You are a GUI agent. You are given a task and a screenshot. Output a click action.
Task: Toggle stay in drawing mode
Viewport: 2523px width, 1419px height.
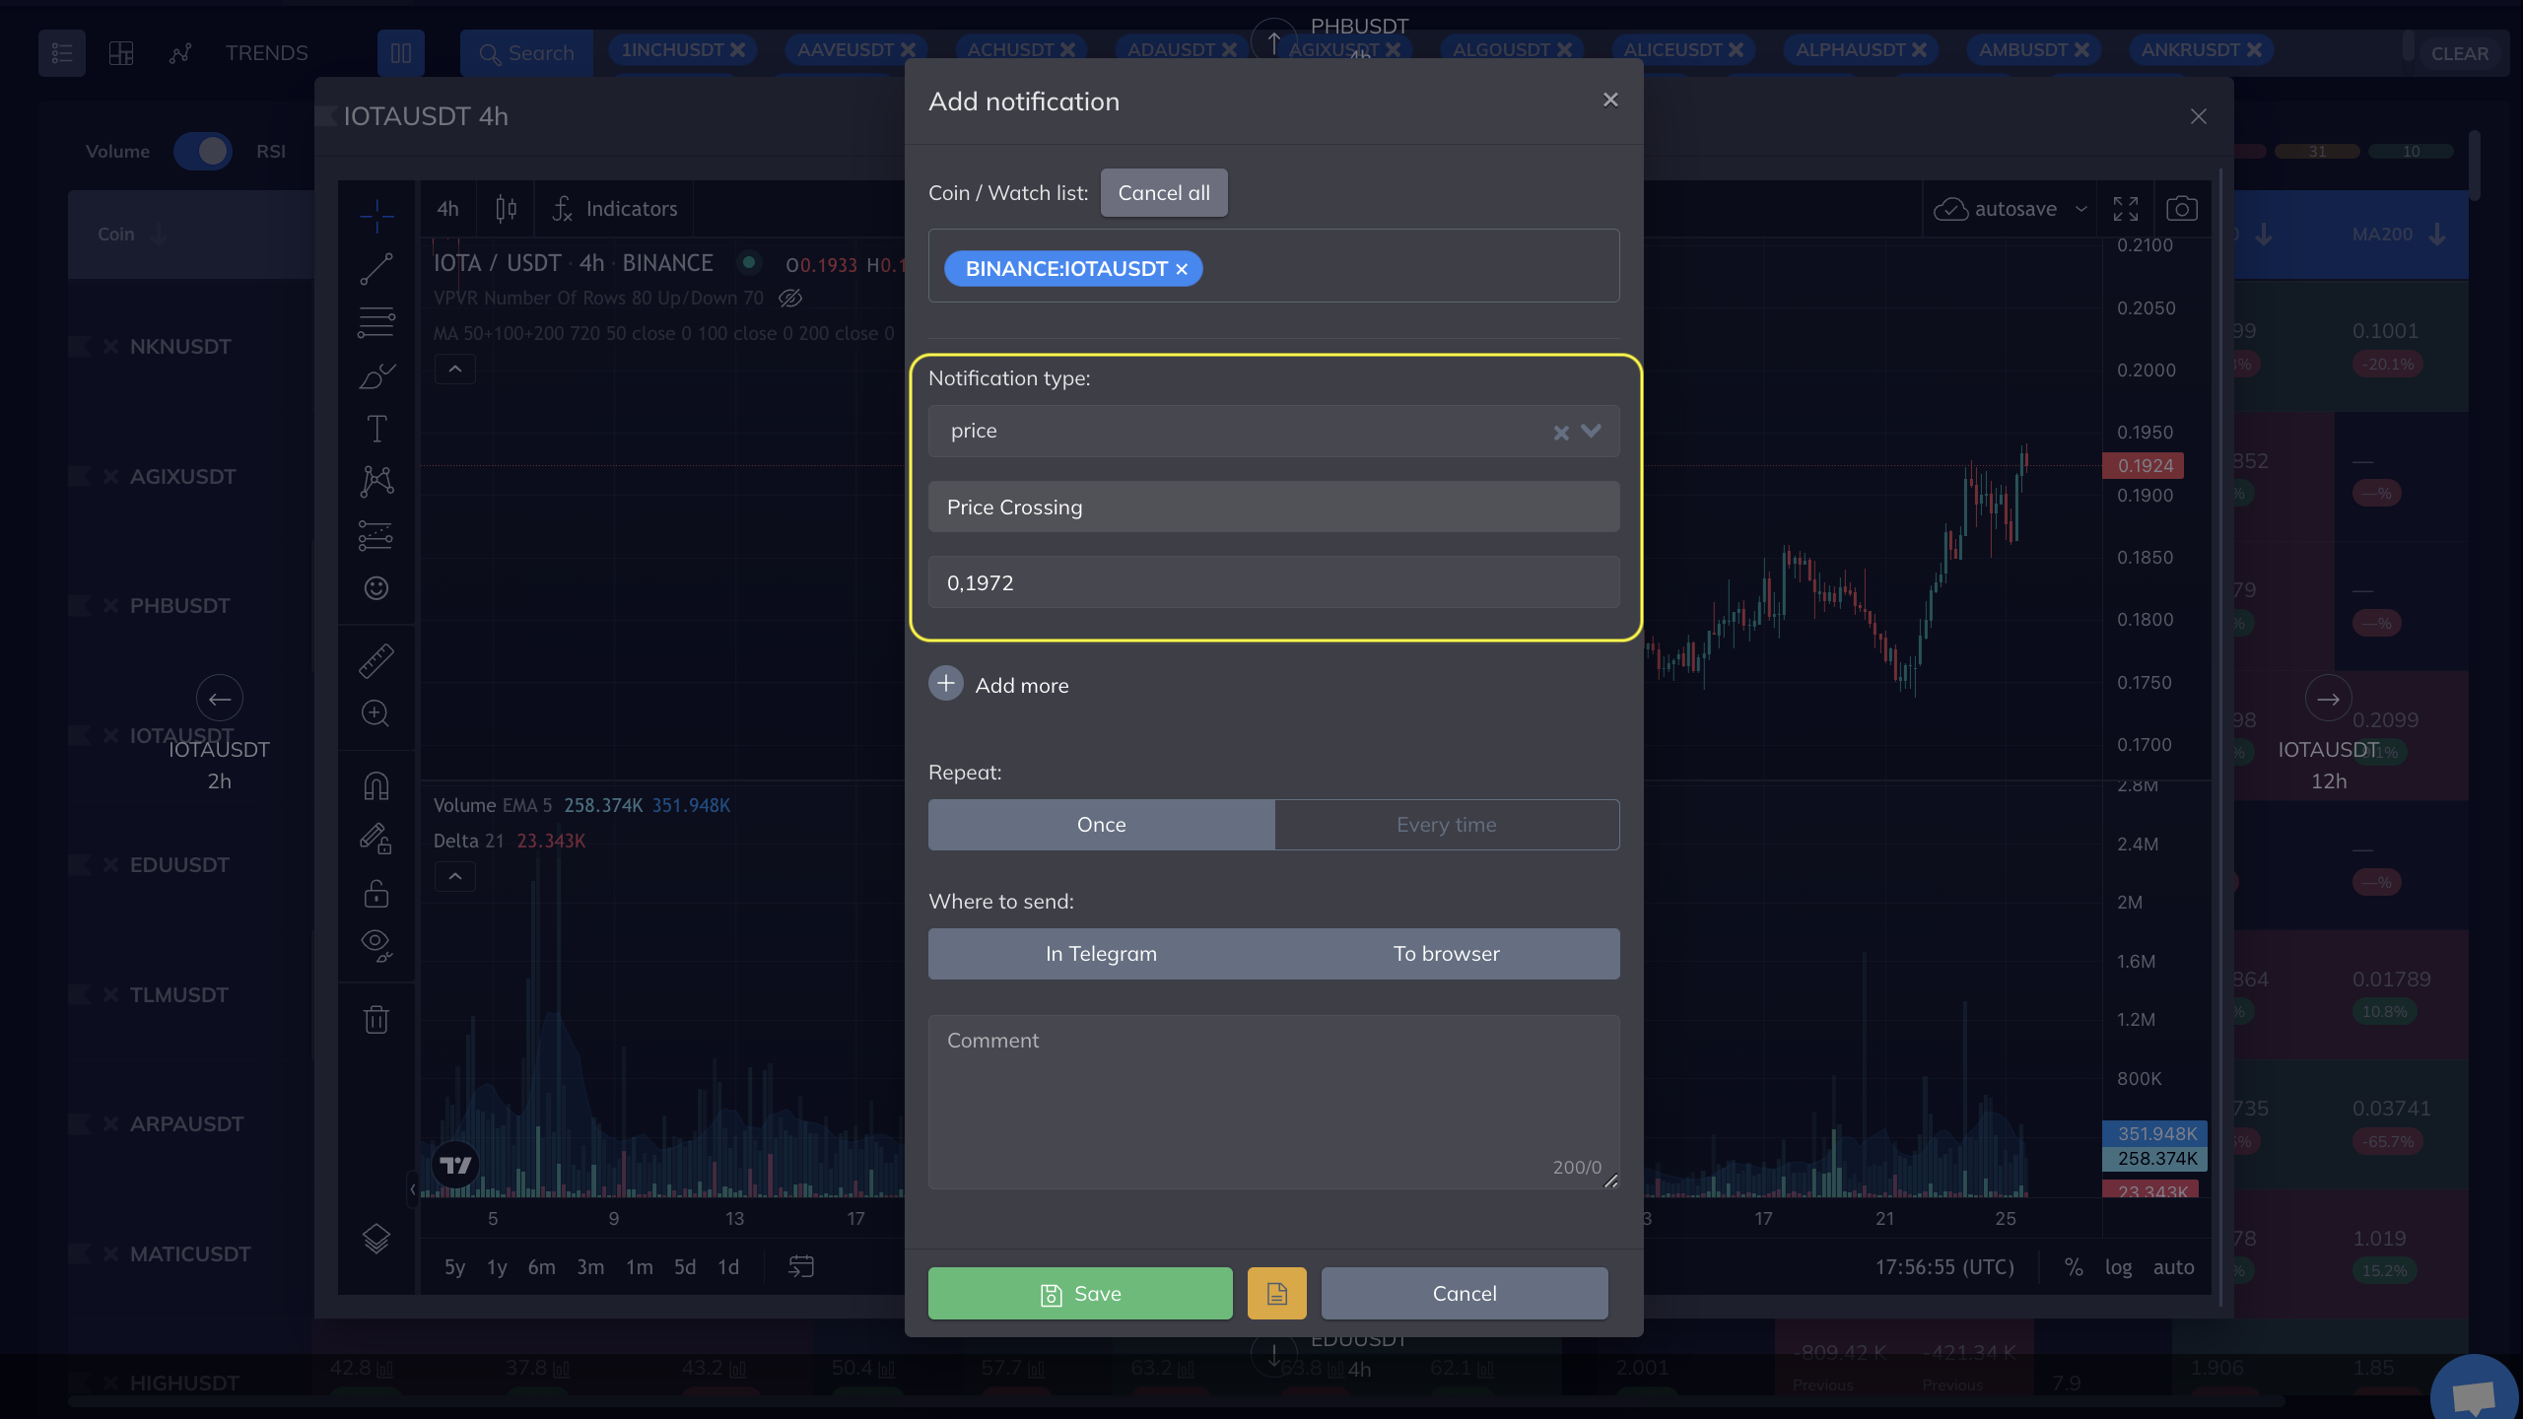(375, 839)
